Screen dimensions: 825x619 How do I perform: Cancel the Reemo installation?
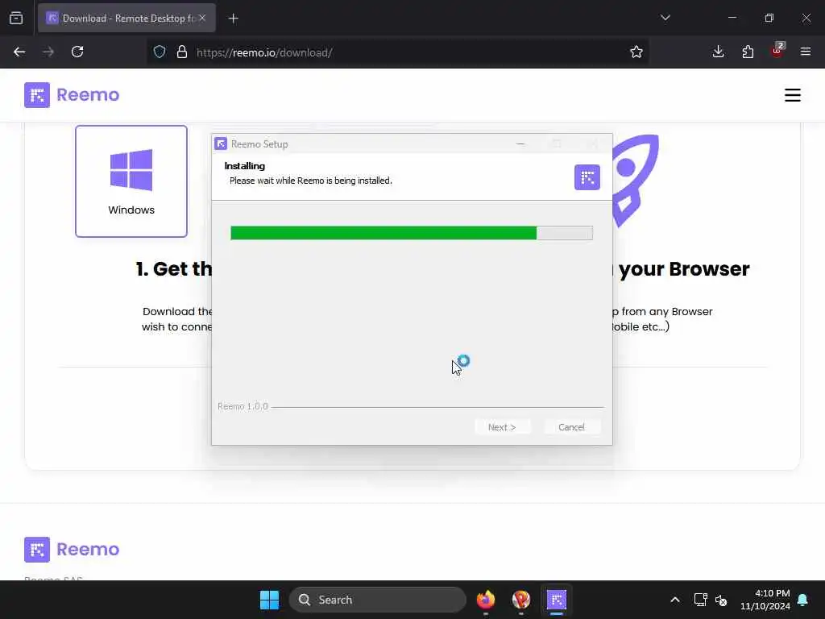pos(571,427)
